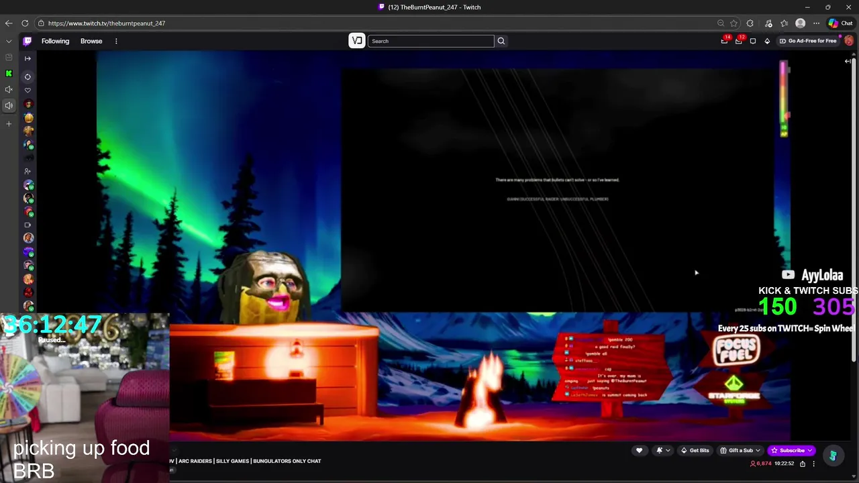
Task: Open the three-dot More menu beside Browse
Action: coord(116,41)
